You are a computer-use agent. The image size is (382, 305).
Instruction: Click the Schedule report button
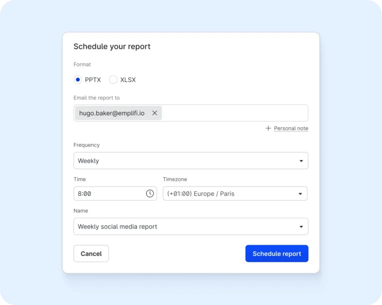coord(277,253)
